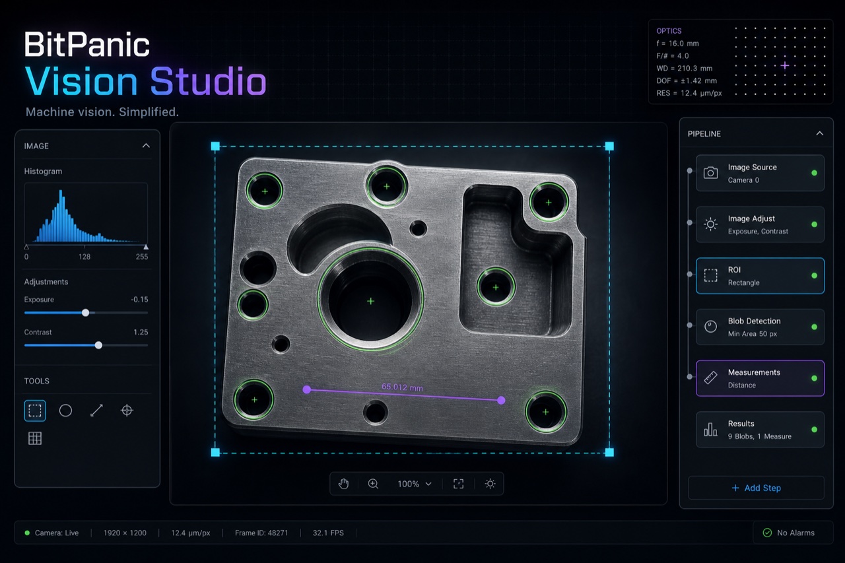845x563 pixels.
Task: Click the Frame ID: 48271 text
Action: coord(261,533)
